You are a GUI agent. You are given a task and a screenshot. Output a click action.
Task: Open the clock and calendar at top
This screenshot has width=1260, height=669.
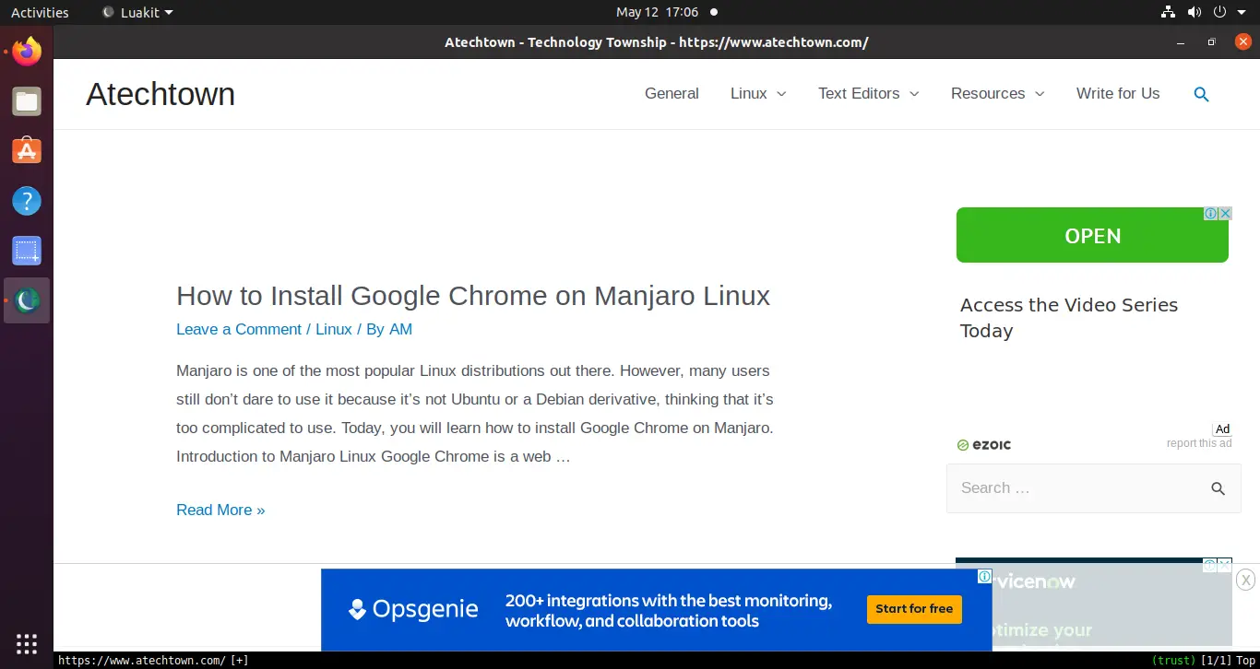coord(657,12)
